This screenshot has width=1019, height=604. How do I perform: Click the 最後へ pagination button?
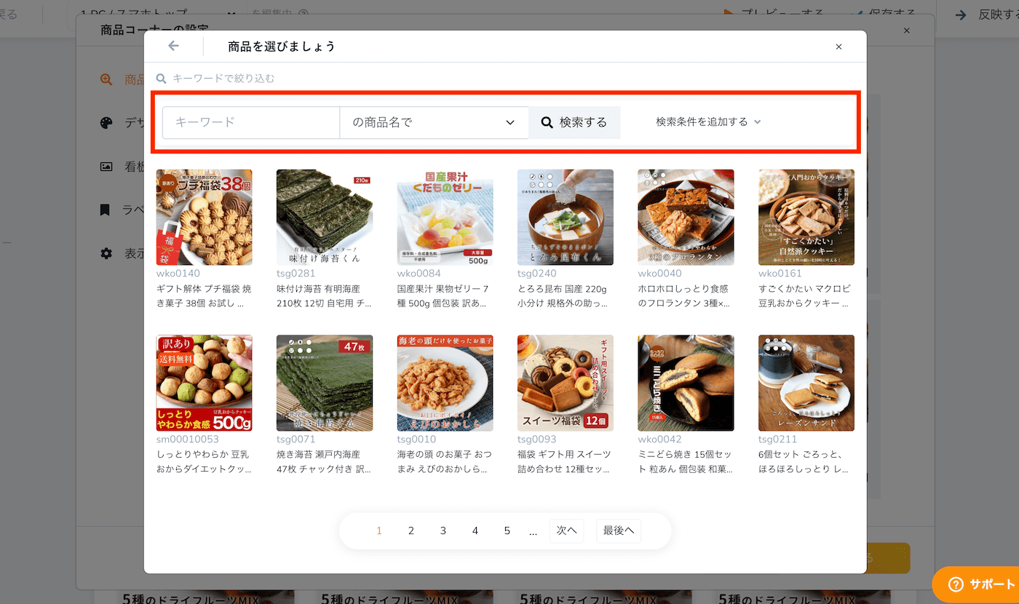point(619,531)
